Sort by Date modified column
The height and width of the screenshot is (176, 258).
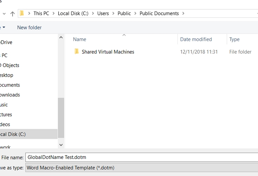tap(196, 39)
